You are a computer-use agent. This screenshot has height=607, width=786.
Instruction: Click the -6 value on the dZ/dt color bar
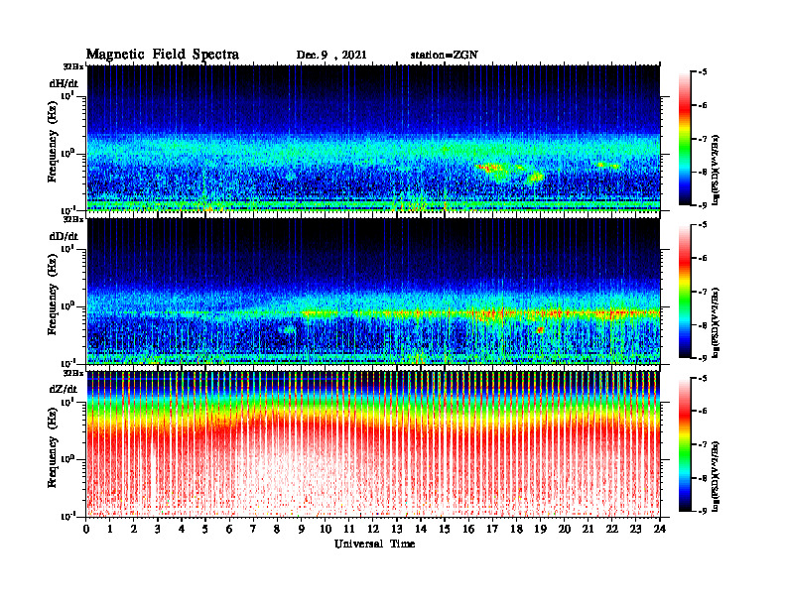pos(703,411)
